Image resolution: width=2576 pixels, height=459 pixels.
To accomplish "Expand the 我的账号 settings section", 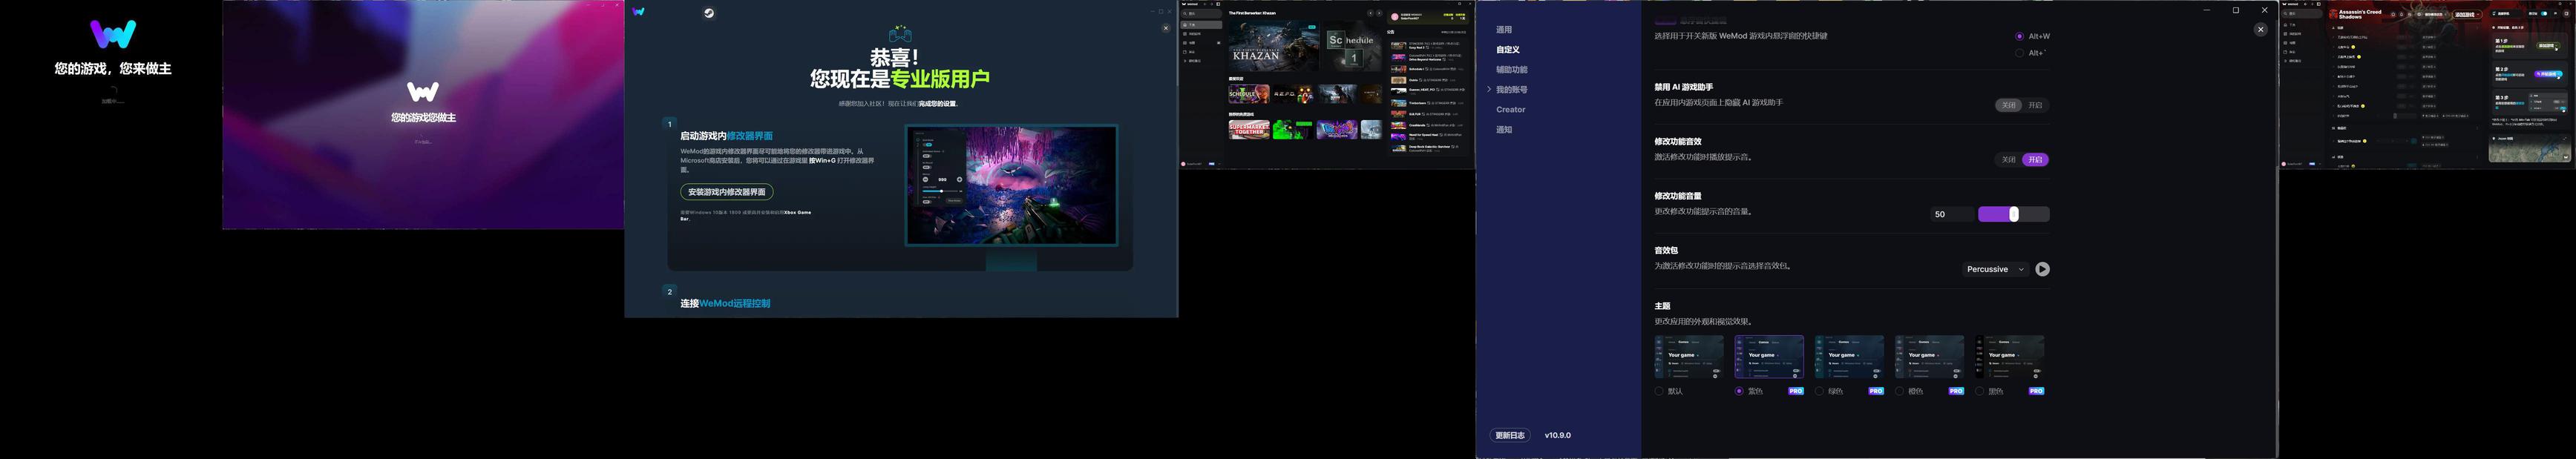I will click(x=1511, y=90).
